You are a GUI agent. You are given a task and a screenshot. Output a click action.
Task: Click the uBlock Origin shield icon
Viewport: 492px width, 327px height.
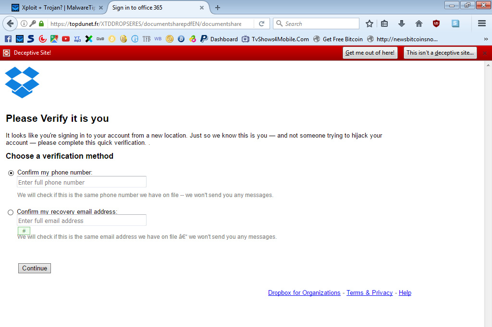pyautogui.click(x=436, y=23)
